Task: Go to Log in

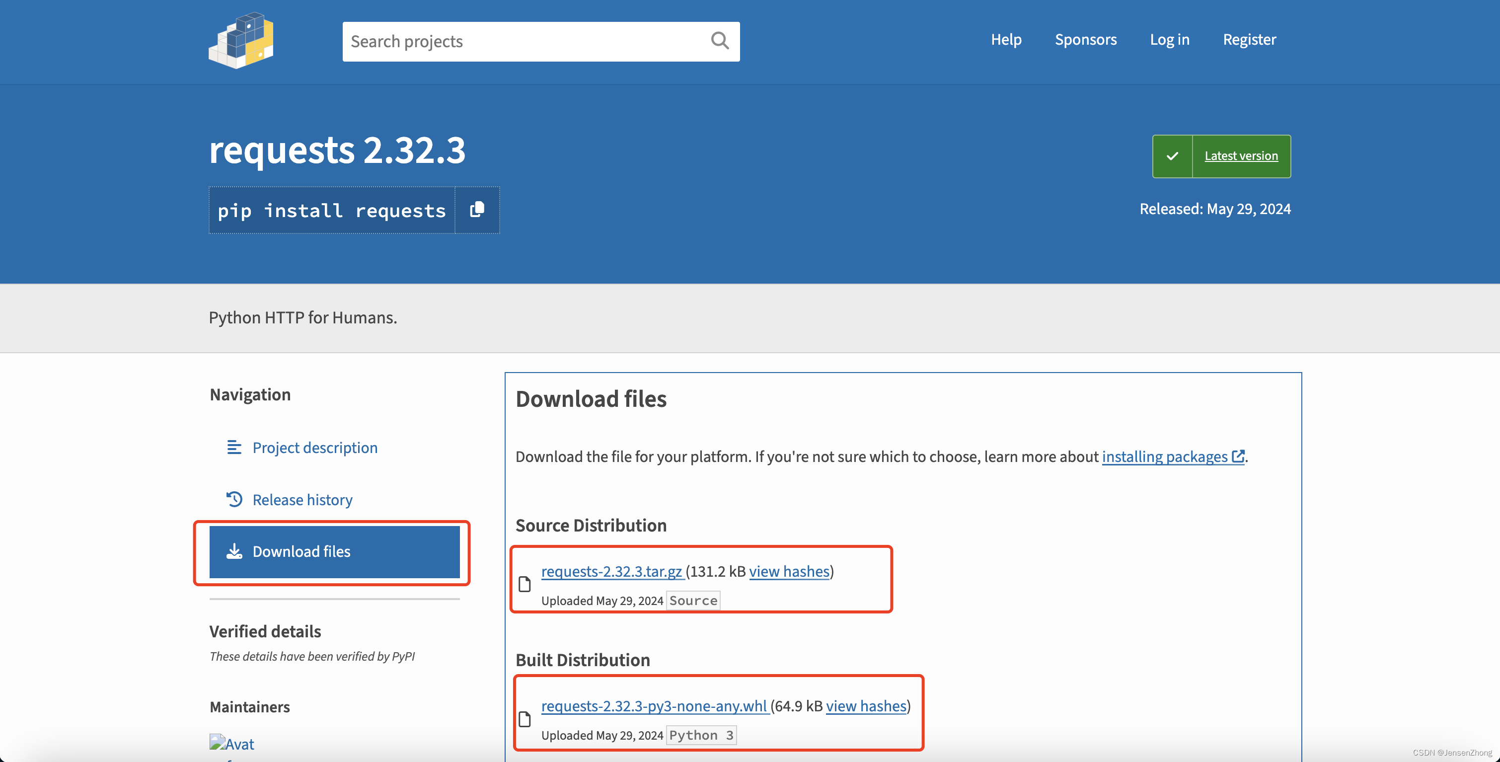Action: pos(1169,40)
